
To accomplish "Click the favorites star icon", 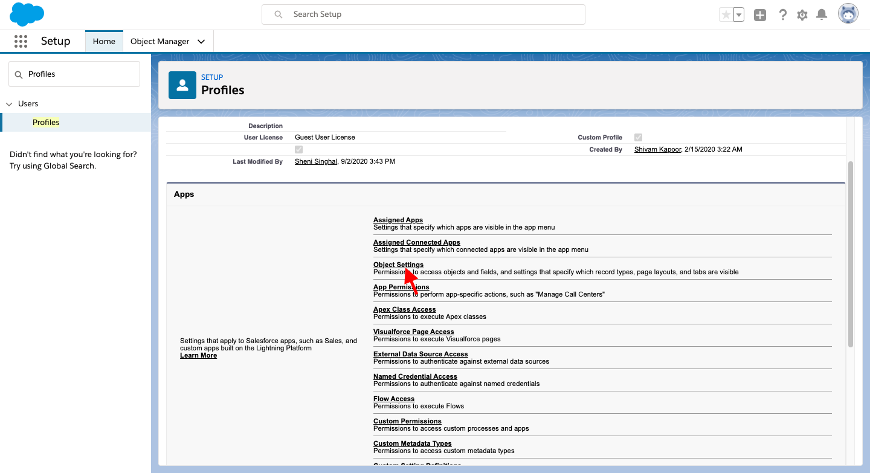I will coord(726,15).
